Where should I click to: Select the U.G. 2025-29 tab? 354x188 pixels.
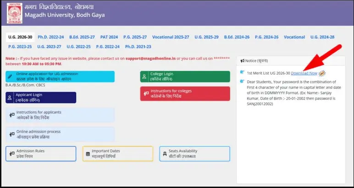pos(206,37)
